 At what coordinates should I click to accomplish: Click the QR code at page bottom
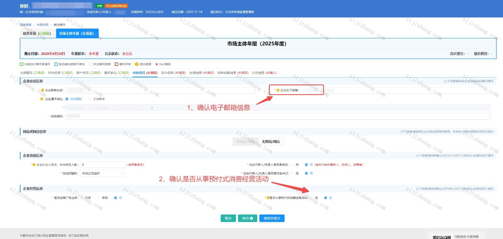pos(442,237)
